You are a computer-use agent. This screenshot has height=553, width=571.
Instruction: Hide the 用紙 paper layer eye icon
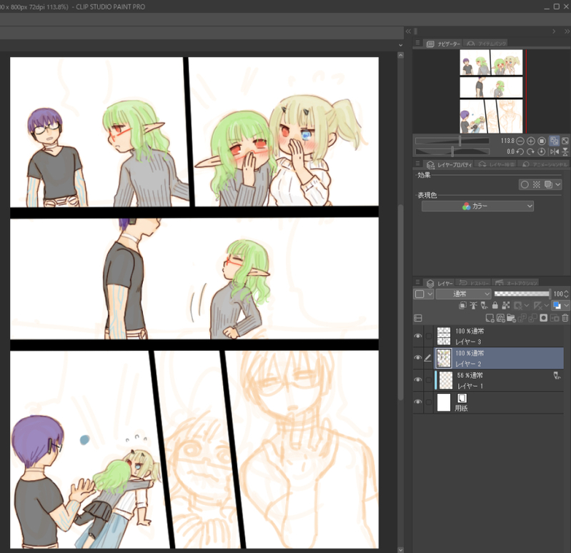tap(418, 402)
